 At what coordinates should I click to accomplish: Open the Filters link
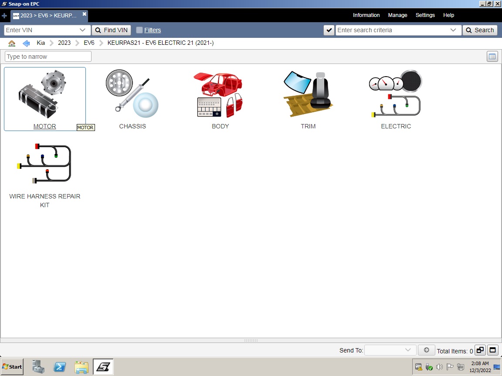(153, 30)
